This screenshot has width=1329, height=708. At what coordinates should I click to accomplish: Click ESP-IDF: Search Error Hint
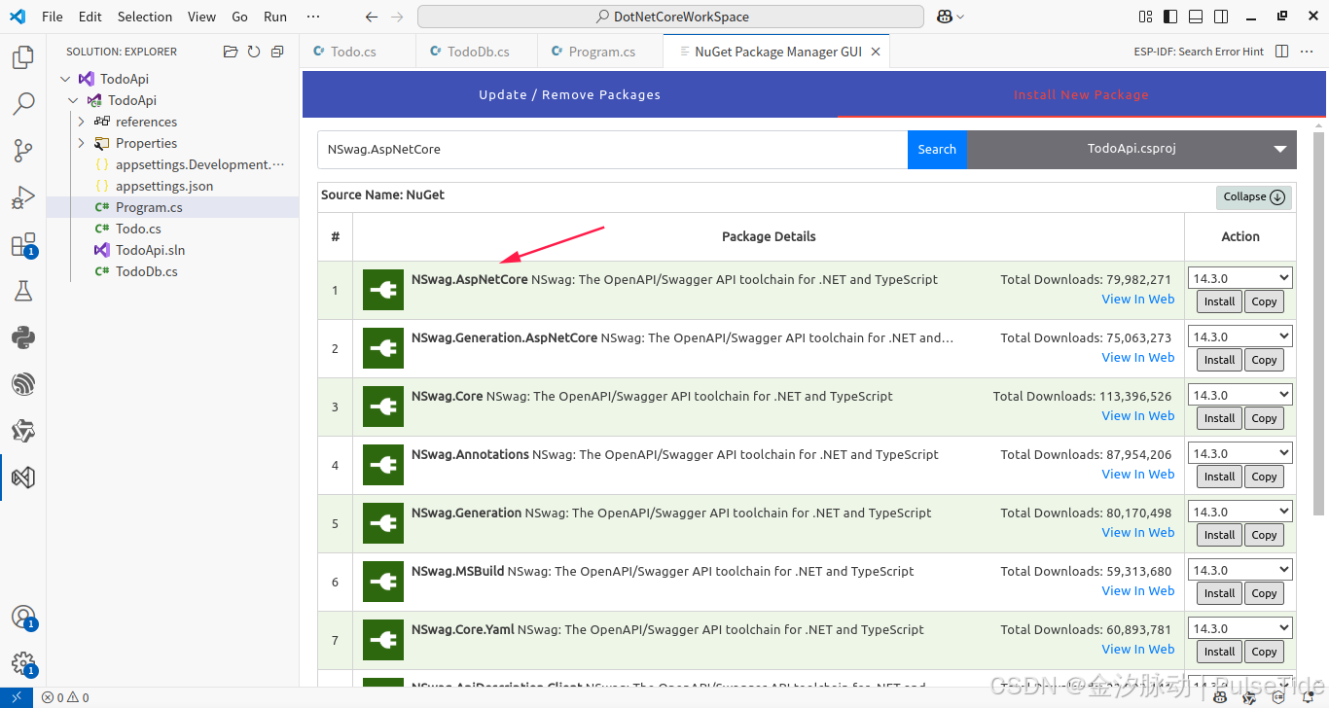[1199, 52]
